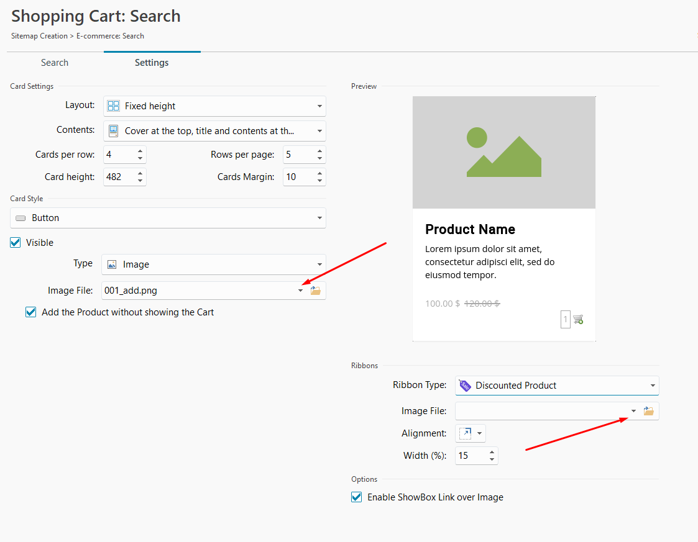The width and height of the screenshot is (698, 542).
Task: Open the Ribbon Type dropdown
Action: pos(556,386)
